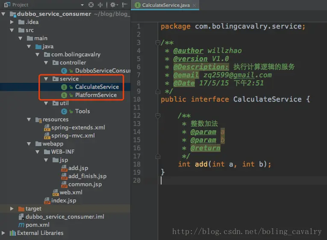
Task: Click the fold end marker at line 17
Action: coord(158,156)
